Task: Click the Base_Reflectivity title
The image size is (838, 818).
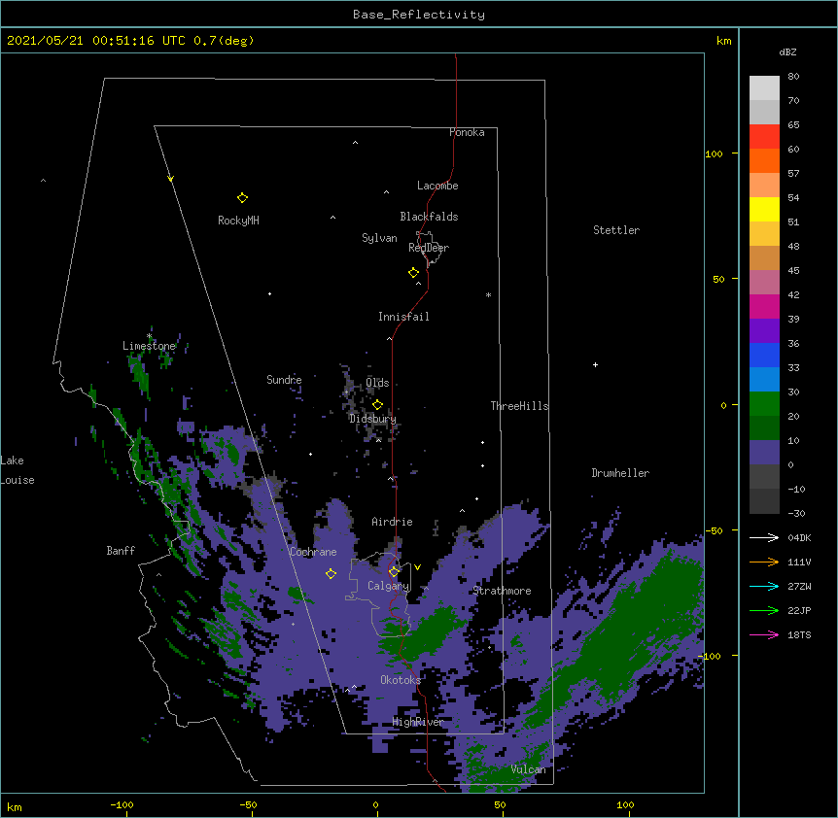Action: (x=419, y=15)
